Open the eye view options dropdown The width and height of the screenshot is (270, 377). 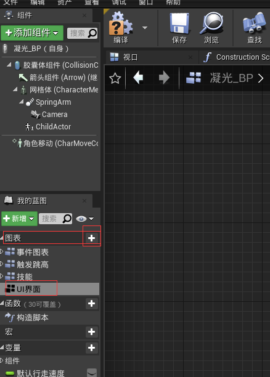85,219
